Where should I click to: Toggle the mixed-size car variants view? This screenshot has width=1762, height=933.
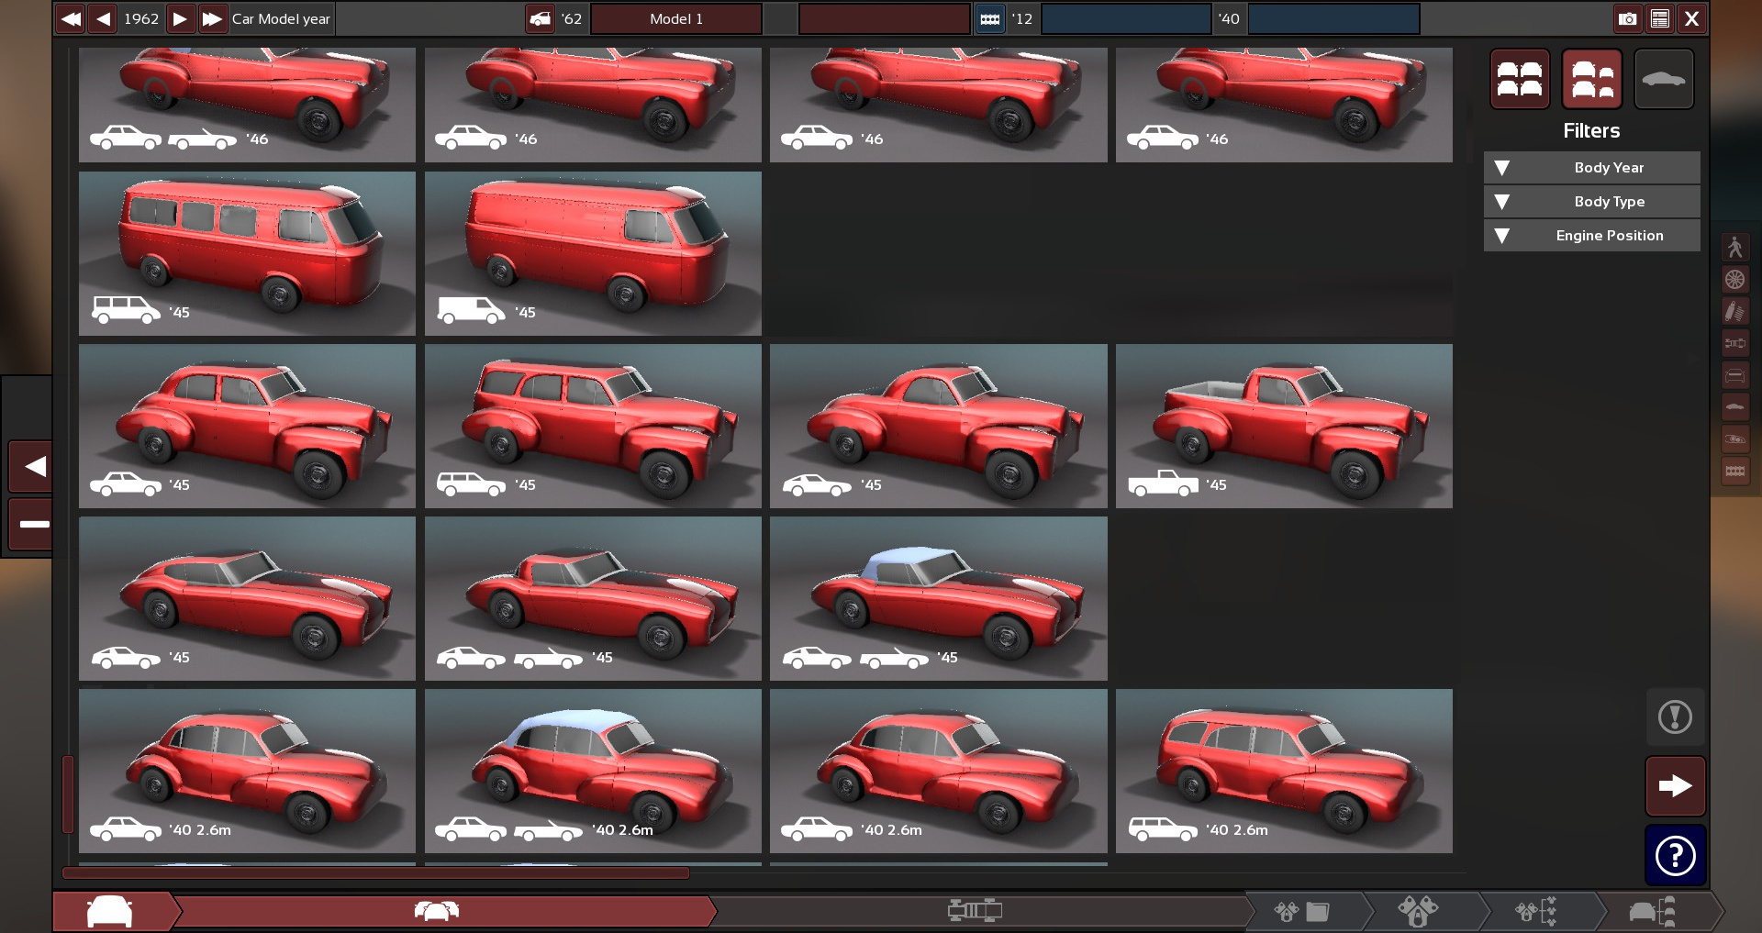1591,79
